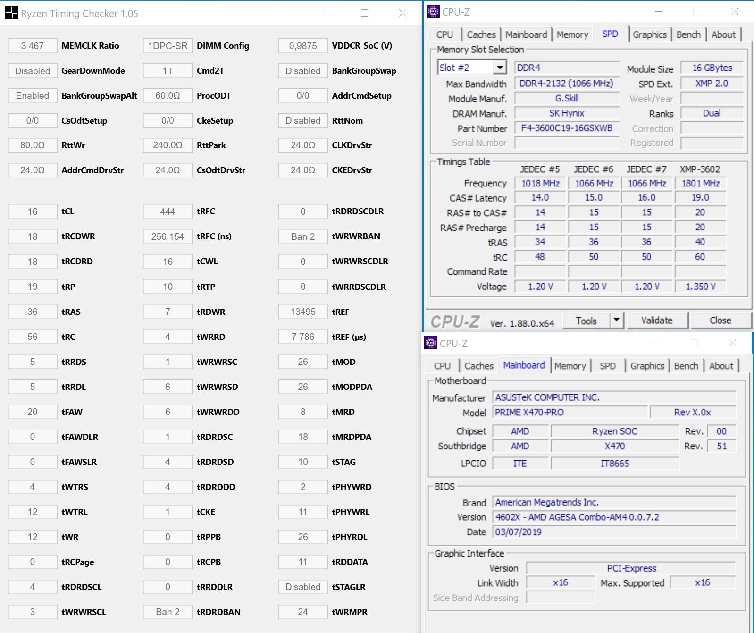Close the Ryzen Timing Checker window
Screen dimensions: 754x633
tap(402, 13)
